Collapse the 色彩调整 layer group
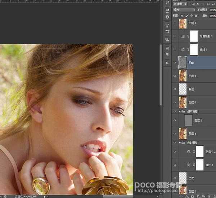Image resolution: width=216 pixels, height=198 pixels. click(180, 143)
